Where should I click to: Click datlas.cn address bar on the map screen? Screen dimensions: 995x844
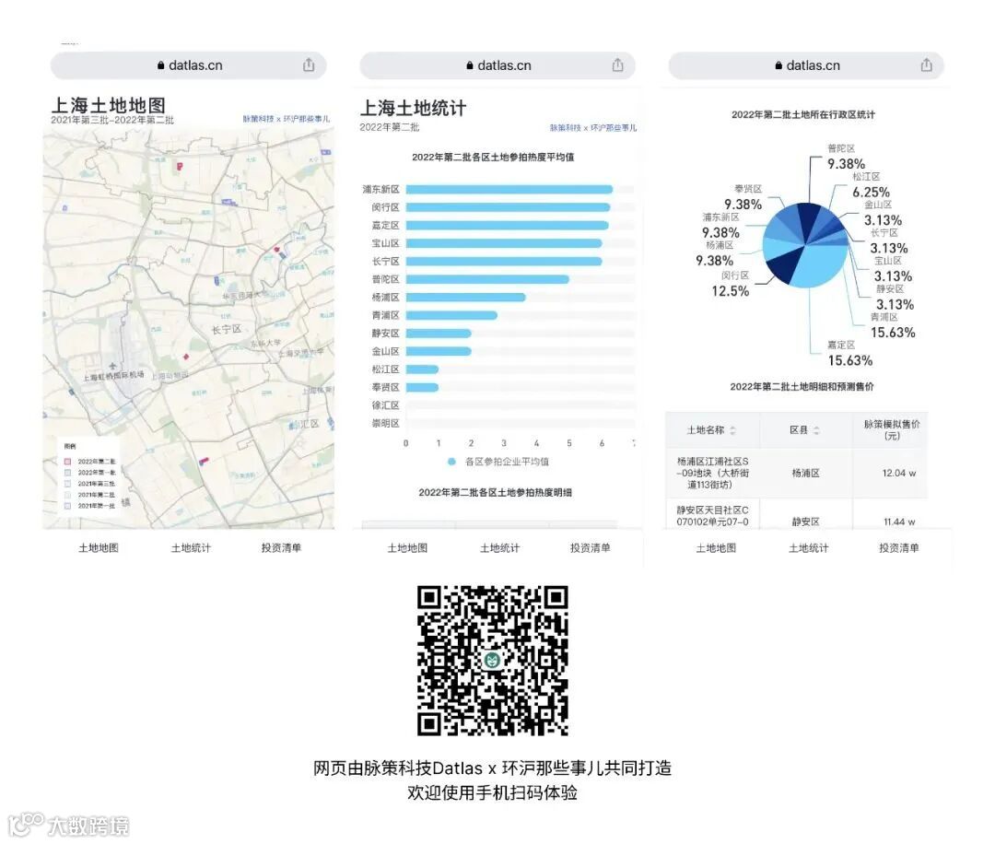coord(189,65)
